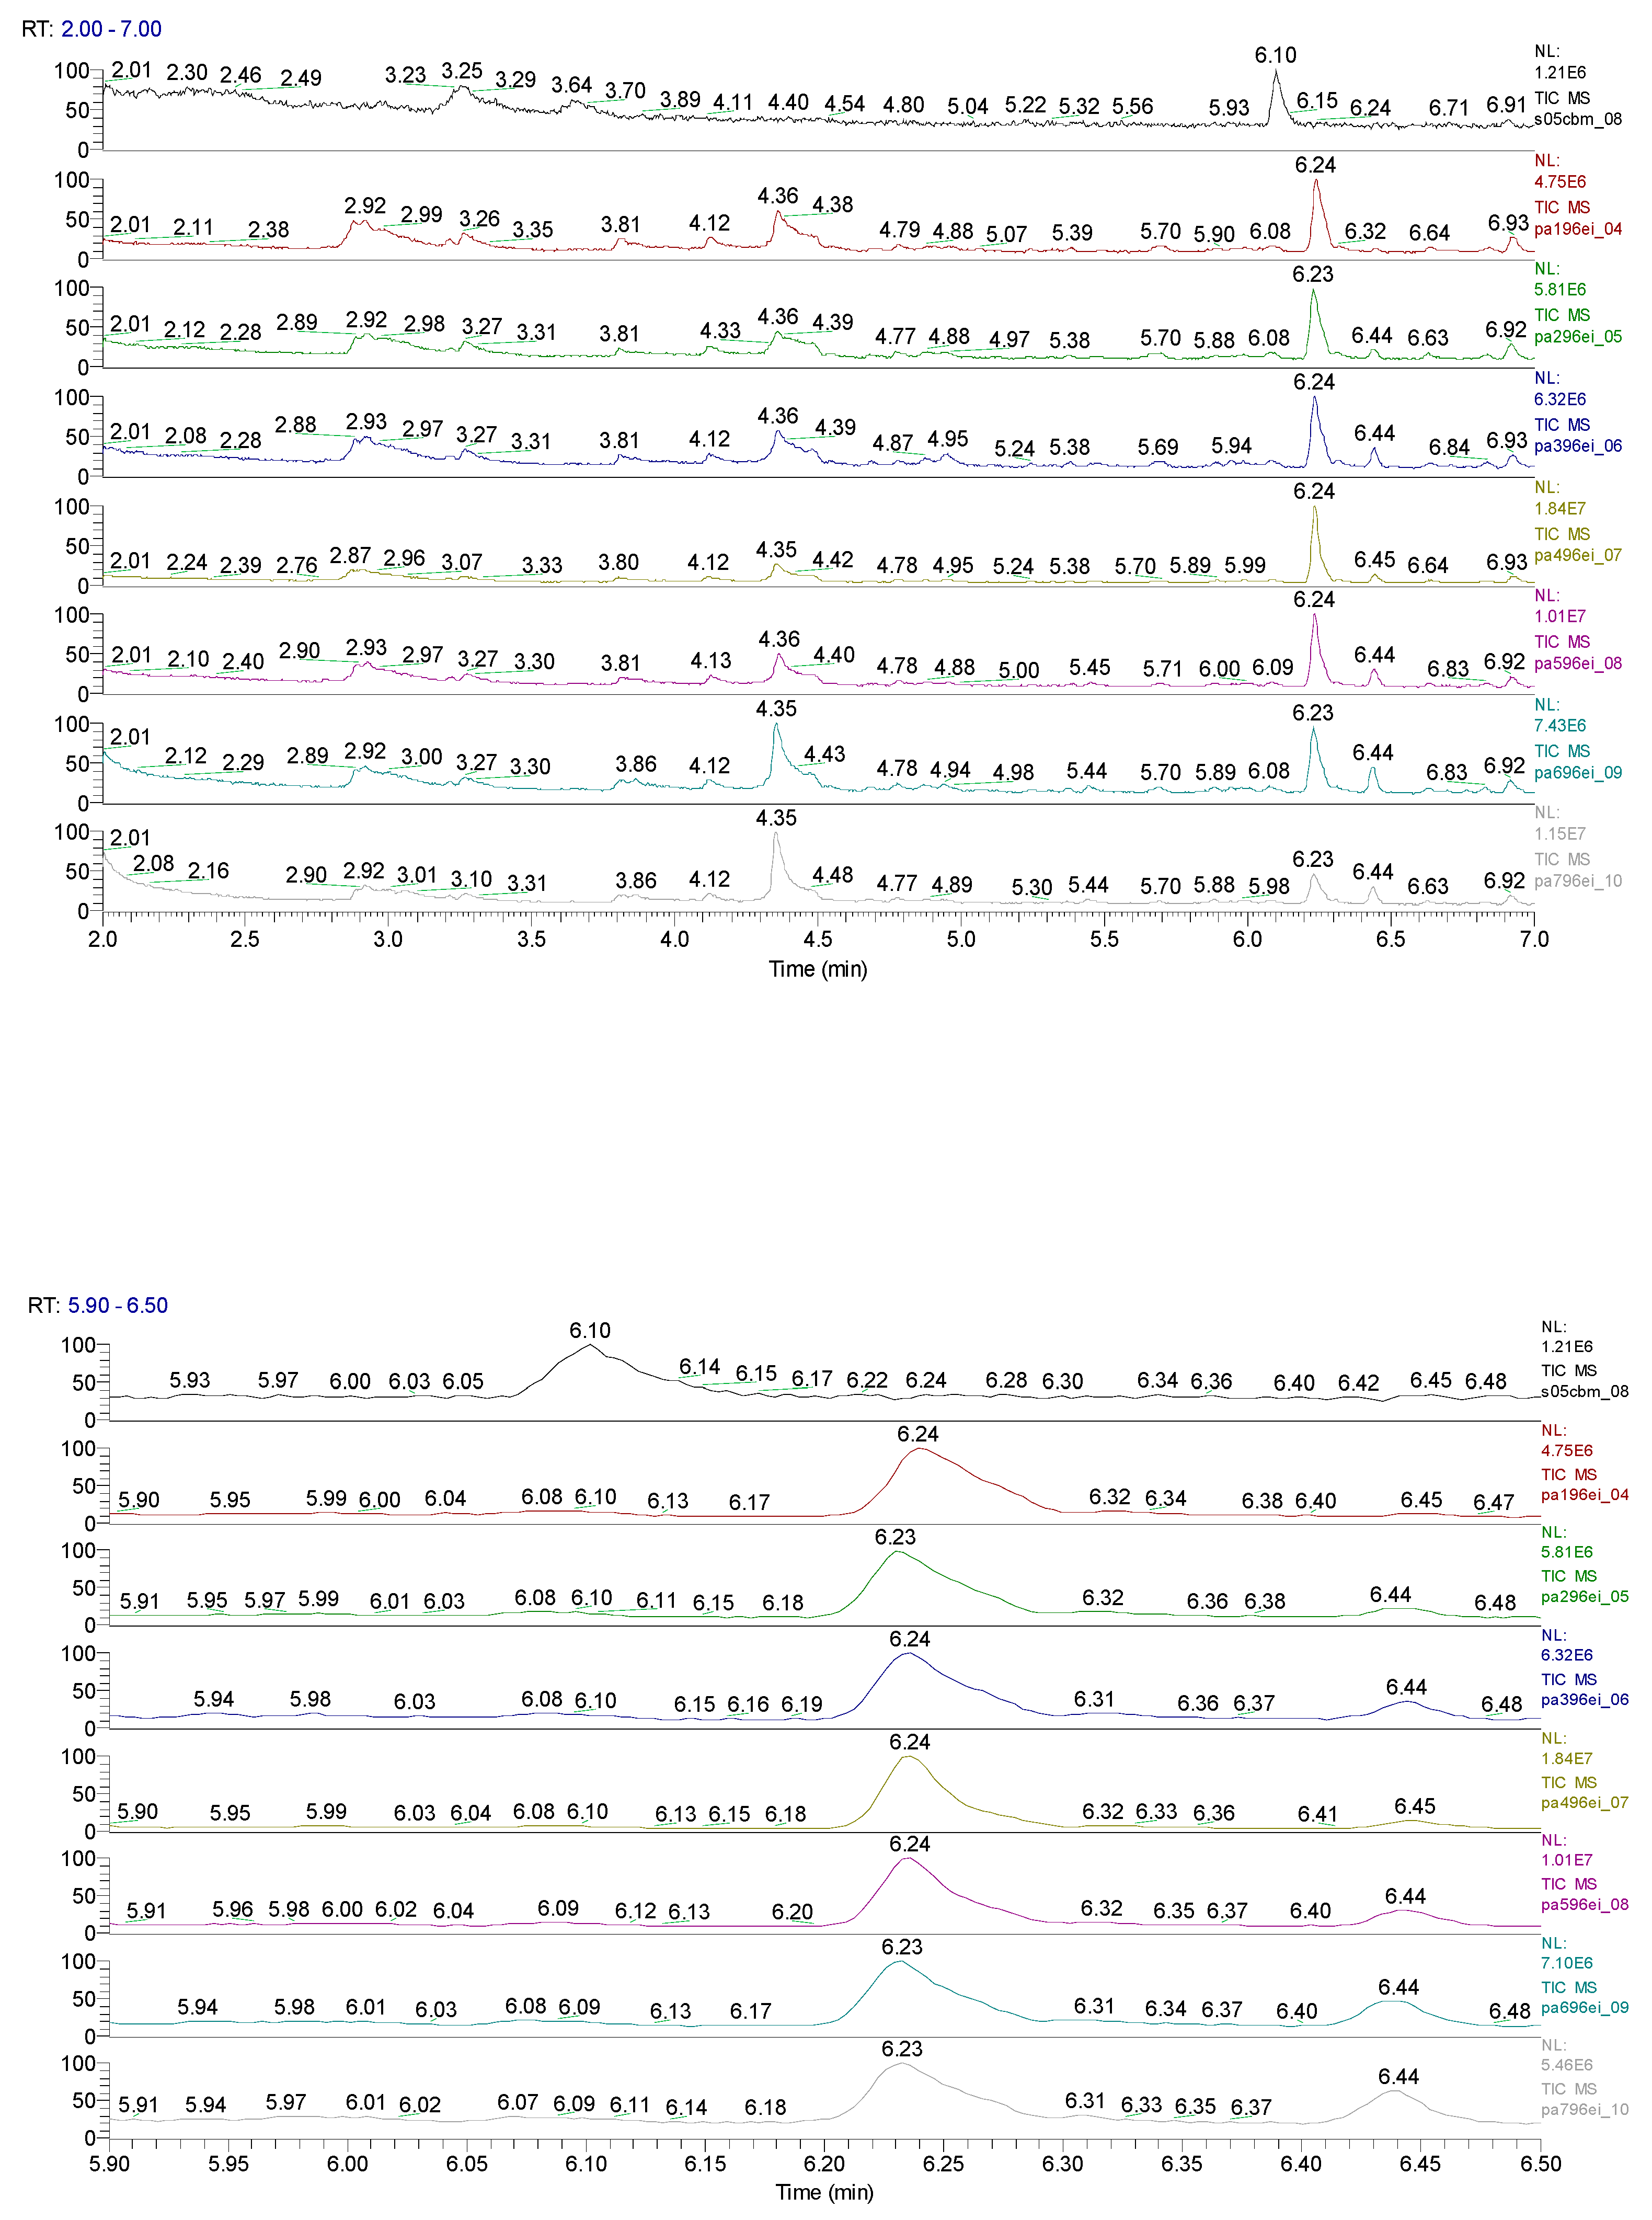Screen dimensions: 1652x2220
Task: Select the 5.07 label on the red trace
Action: click(x=1007, y=234)
